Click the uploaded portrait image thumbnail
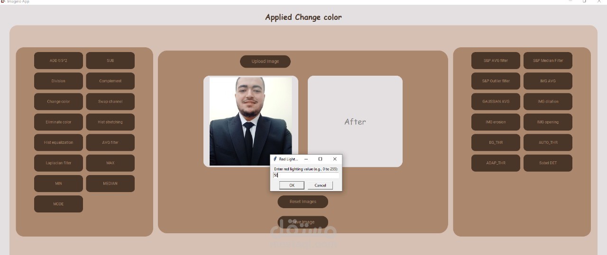 [x=251, y=122]
